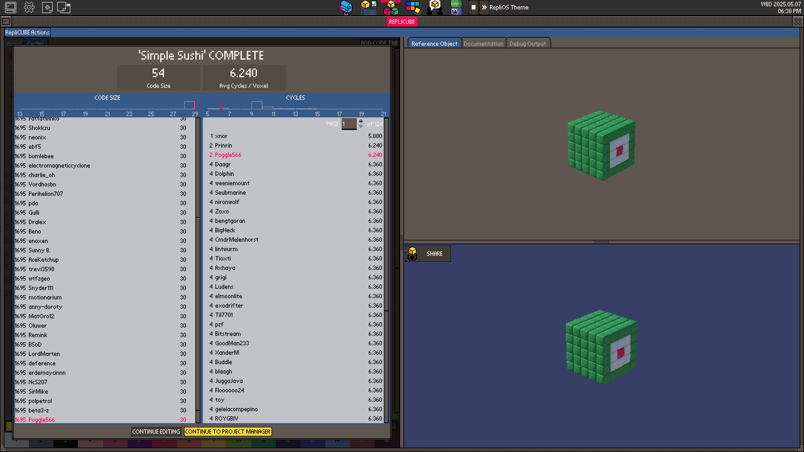Open settings gear icon in top bar
The width and height of the screenshot is (804, 452).
[x=29, y=7]
